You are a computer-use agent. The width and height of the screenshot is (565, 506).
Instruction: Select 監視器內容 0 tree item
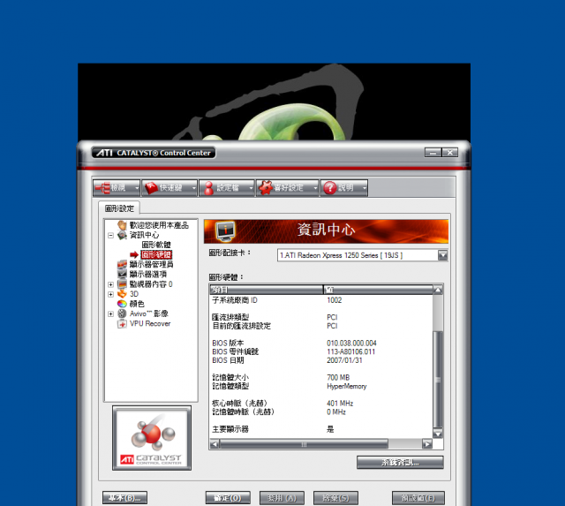coord(151,284)
